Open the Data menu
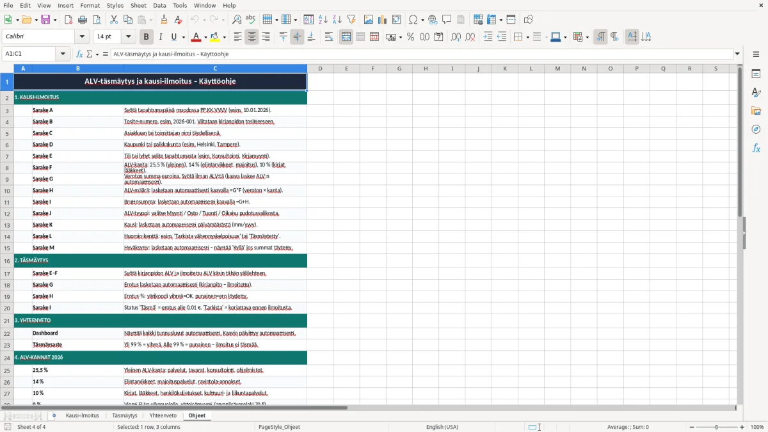Screen dimensions: 768x432 159,5
